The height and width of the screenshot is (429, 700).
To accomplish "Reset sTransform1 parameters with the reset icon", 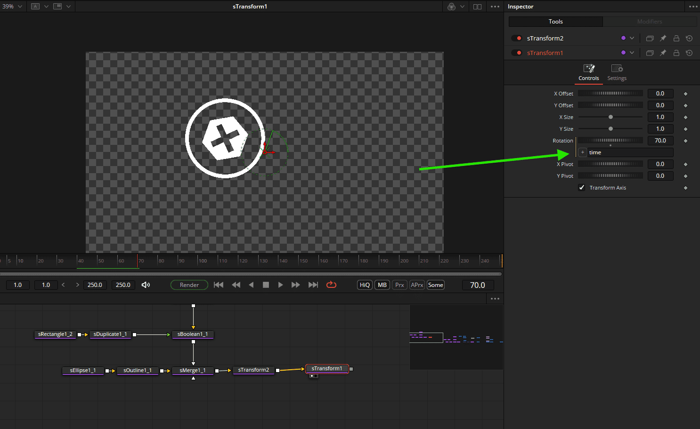I will pos(689,53).
